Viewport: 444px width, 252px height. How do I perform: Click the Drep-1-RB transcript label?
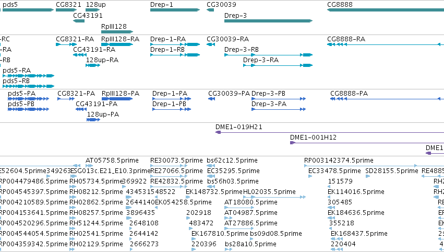167,49
